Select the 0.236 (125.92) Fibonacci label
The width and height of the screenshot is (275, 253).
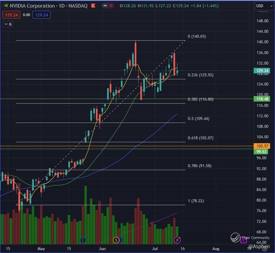coord(201,75)
